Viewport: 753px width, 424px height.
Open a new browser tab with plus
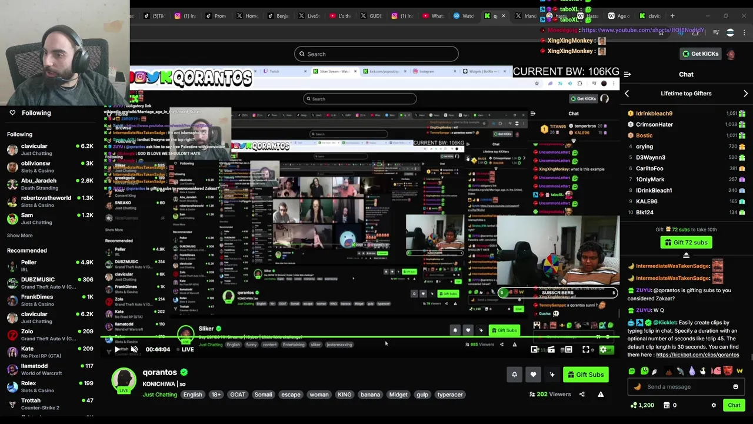click(672, 16)
